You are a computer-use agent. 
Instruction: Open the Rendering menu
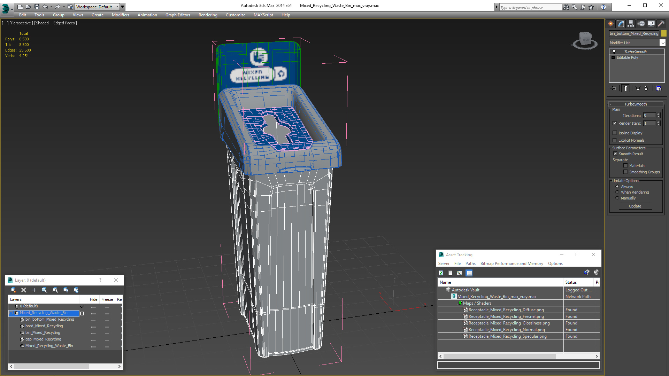[x=208, y=15]
